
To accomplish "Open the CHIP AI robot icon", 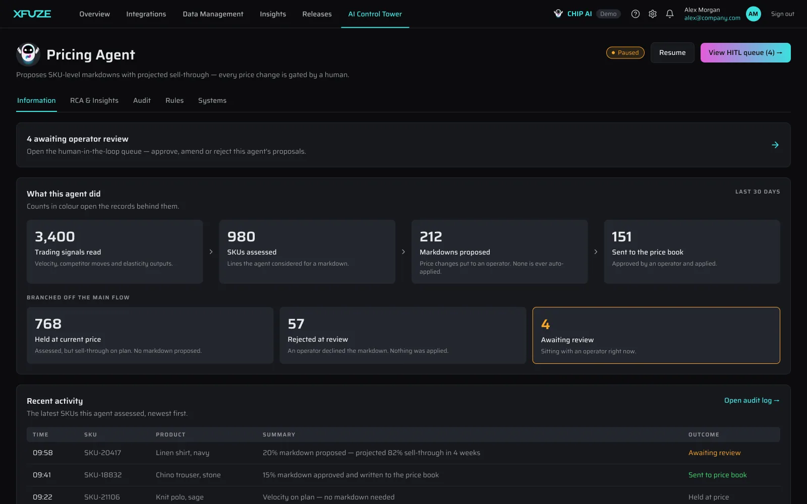I will click(558, 14).
